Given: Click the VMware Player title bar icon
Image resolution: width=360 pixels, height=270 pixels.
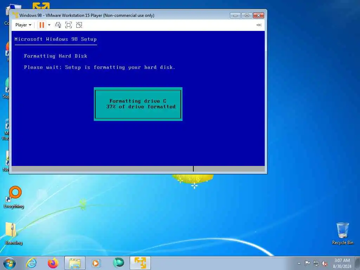Looking at the screenshot, I should coord(15,15).
